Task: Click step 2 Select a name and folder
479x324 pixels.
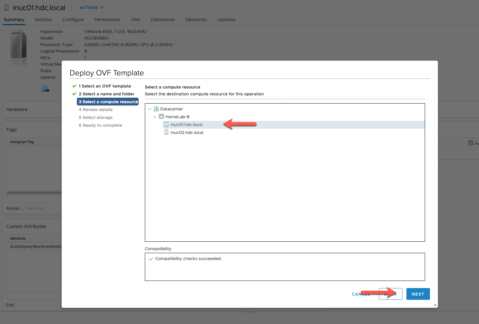Action: pos(107,94)
